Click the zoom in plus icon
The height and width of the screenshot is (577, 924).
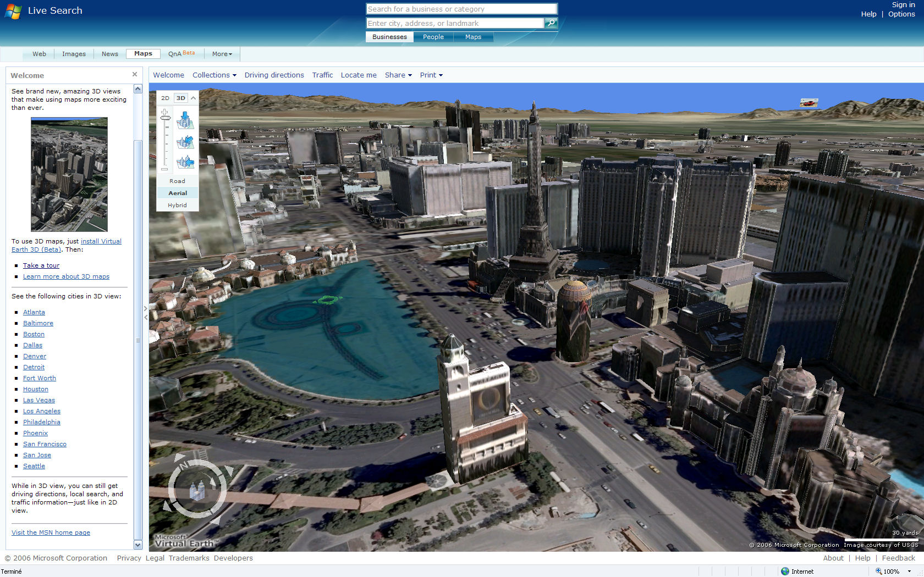[x=164, y=112]
